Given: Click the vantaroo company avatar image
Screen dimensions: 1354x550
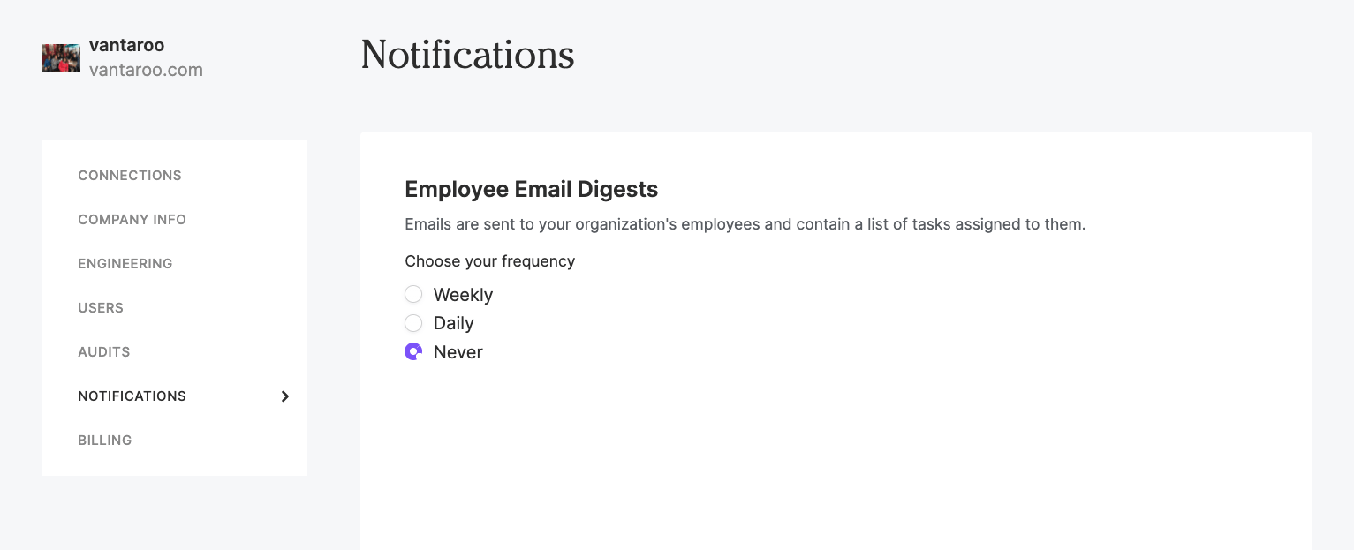Looking at the screenshot, I should [61, 58].
